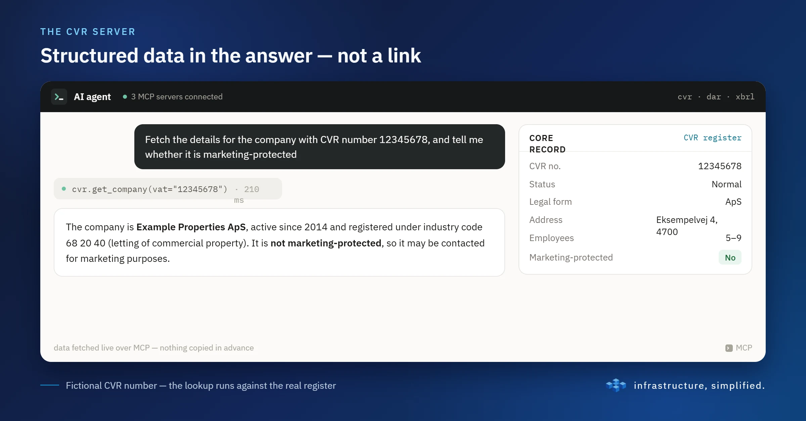This screenshot has width=806, height=421.
Task: Click the green No badge for Marketing-protected
Action: pos(730,258)
